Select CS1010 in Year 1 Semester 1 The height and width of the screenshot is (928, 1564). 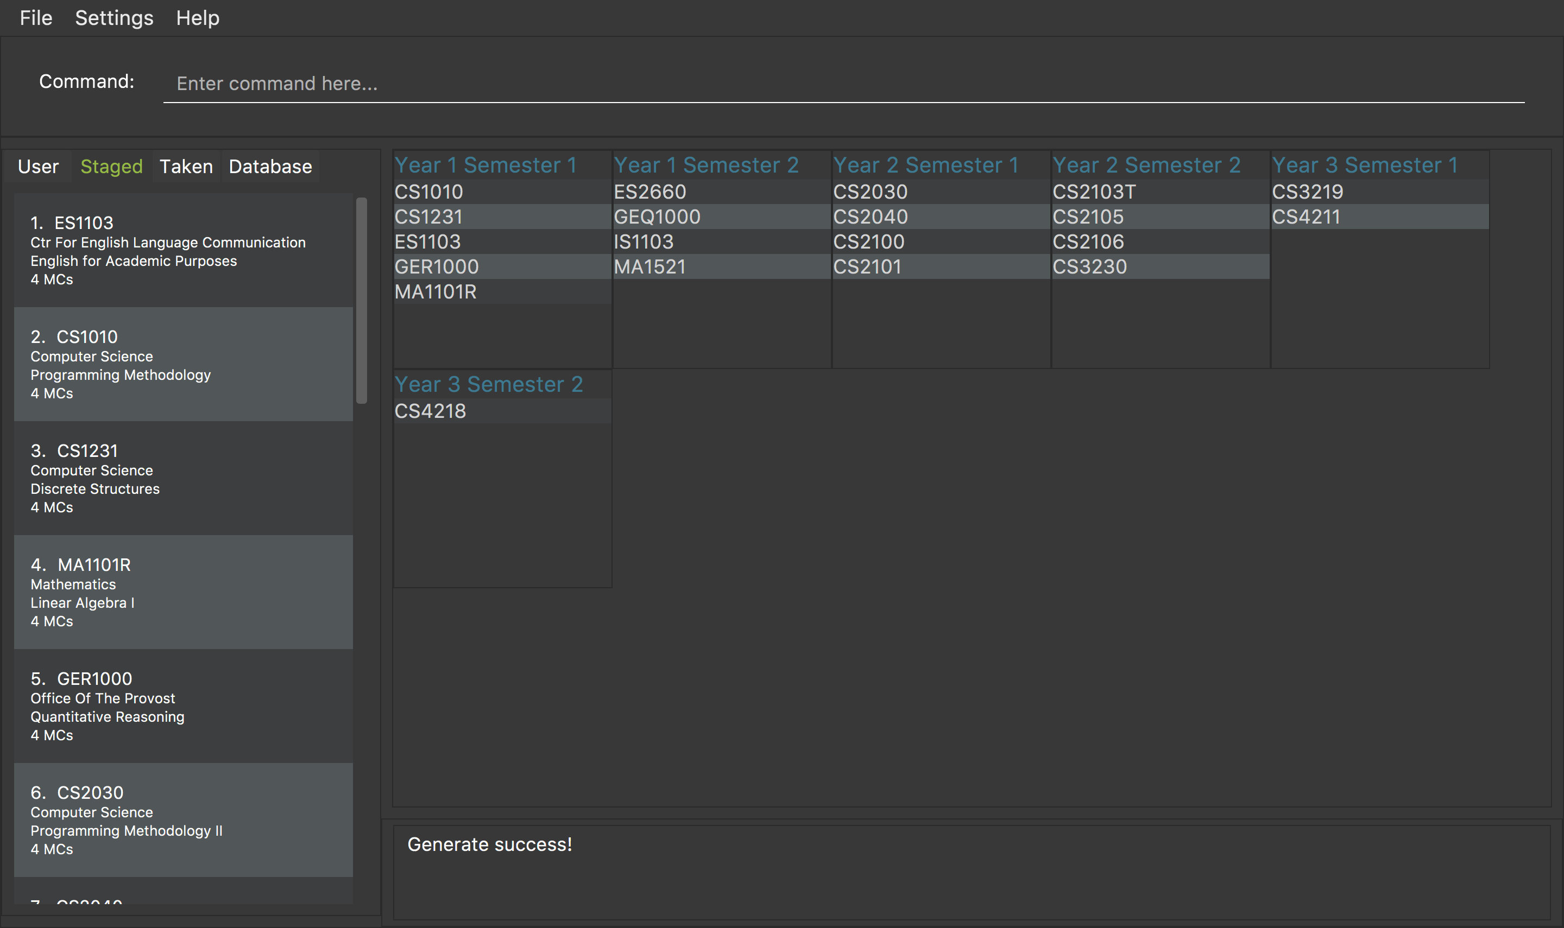click(502, 192)
